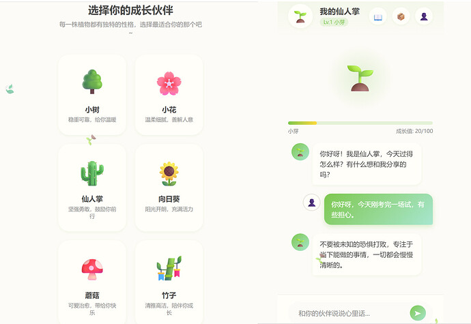Click sprout avatar beside 不要被未知的恐惧 reply

[x=300, y=242]
